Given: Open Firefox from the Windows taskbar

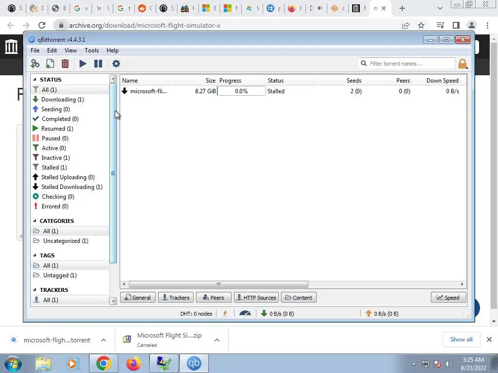Looking at the screenshot, I should 133,363.
